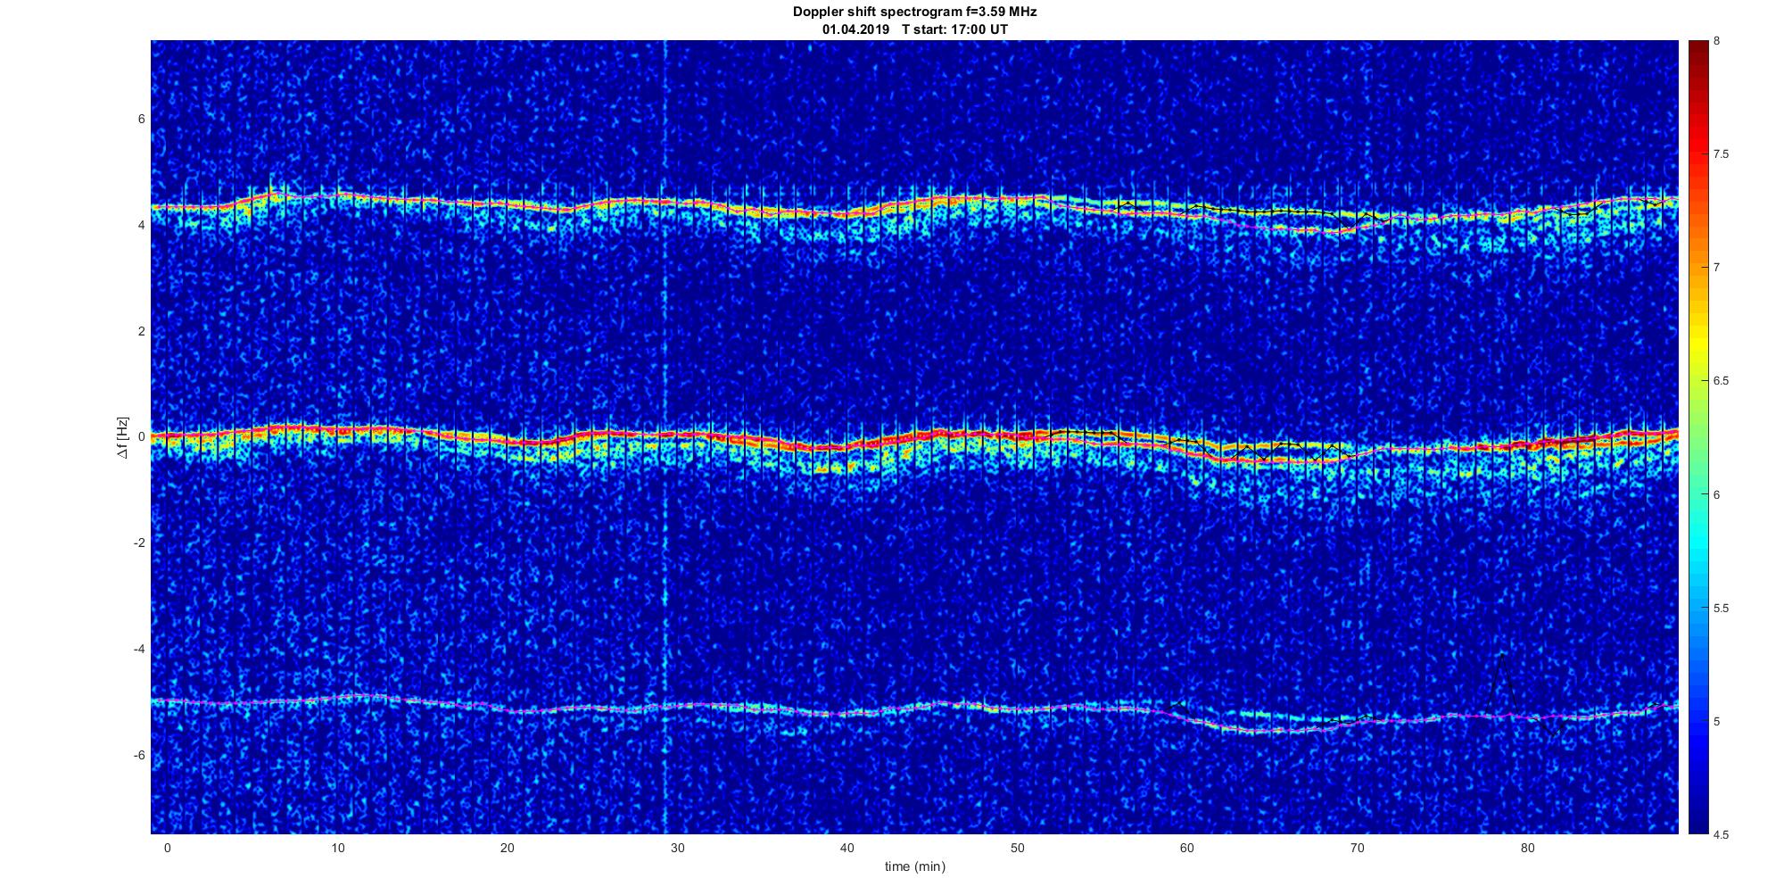Image resolution: width=1784 pixels, height=895 pixels.
Task: Click the y-axis tick label -2
Action: pos(139,543)
